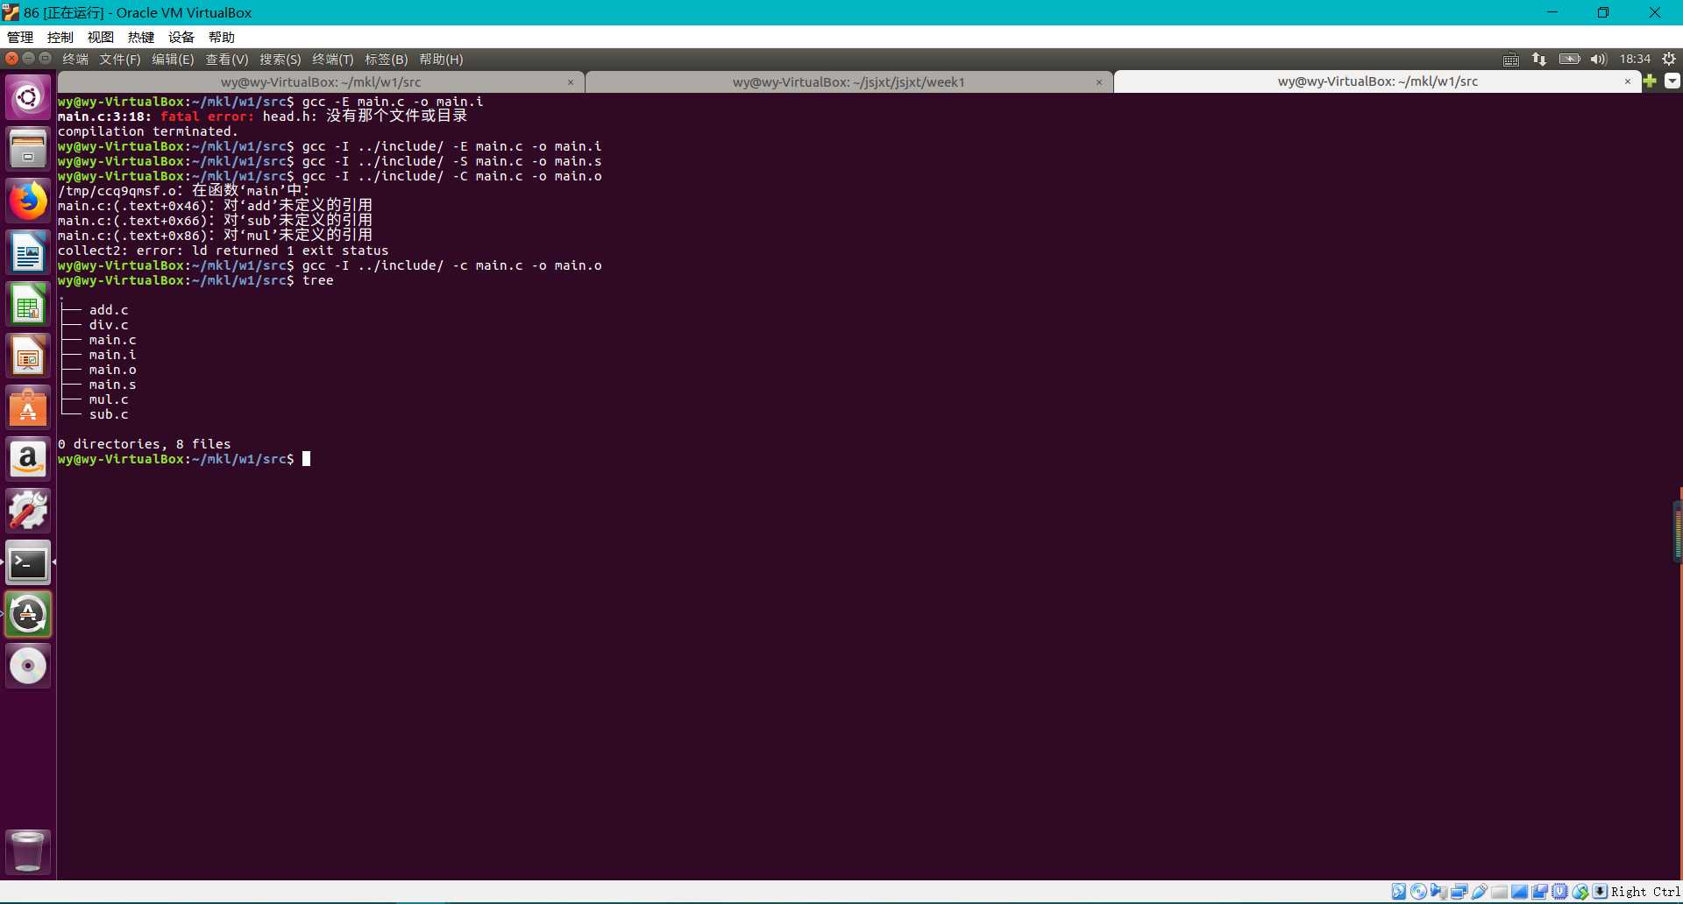The image size is (1683, 904).
Task: Open terminal 编辑(E) menu
Action: tap(173, 59)
